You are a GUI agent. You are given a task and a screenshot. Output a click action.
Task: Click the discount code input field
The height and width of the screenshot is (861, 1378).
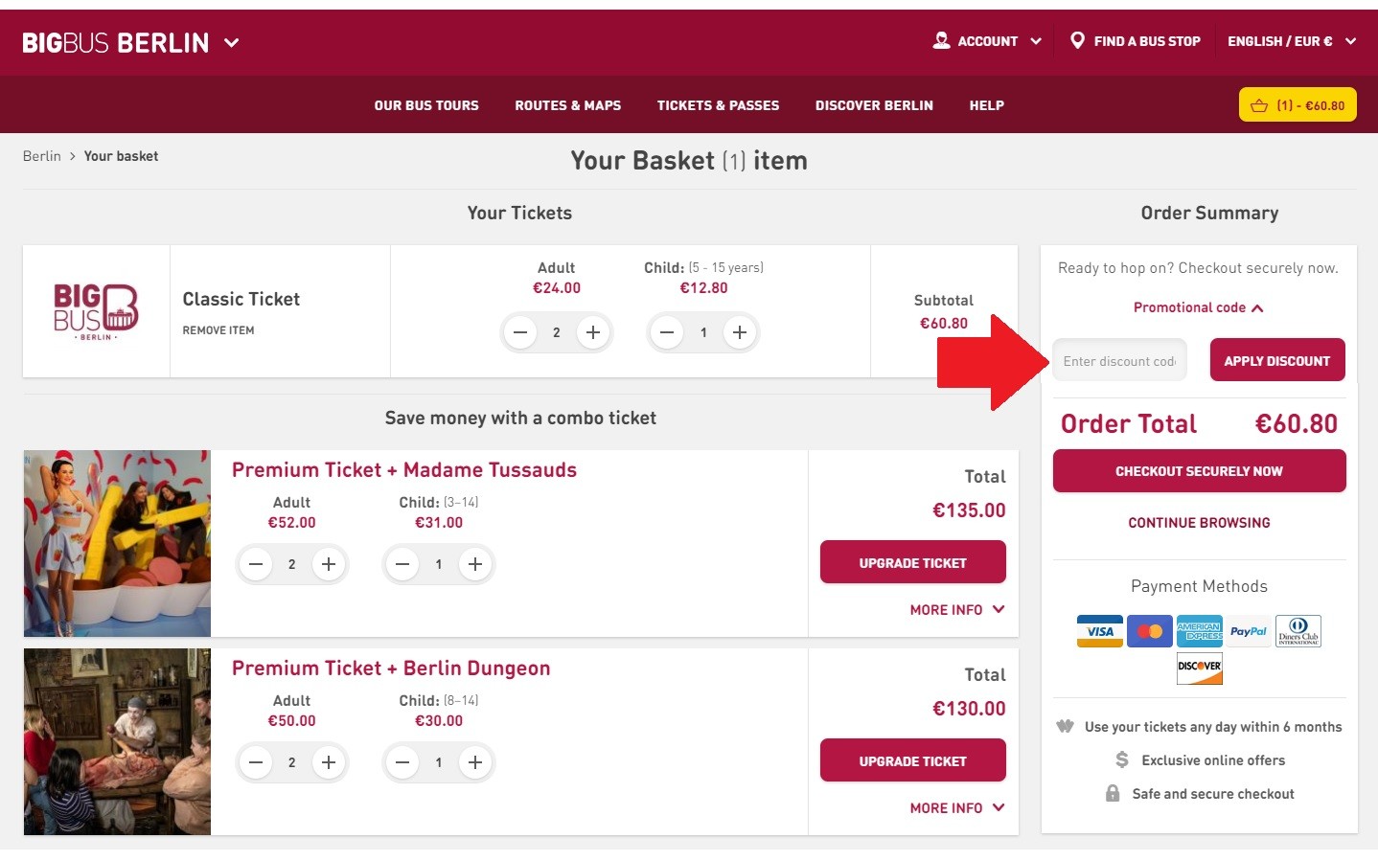[x=1119, y=361]
